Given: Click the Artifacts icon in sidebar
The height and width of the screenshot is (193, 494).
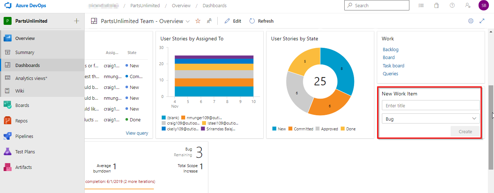Looking at the screenshot, I should coord(8,167).
